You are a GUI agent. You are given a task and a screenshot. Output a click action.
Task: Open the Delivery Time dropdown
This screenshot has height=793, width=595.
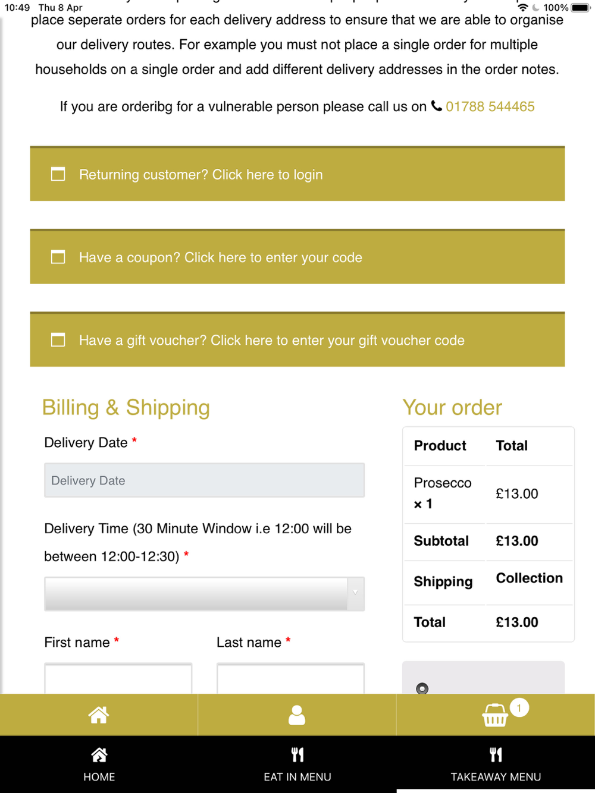tap(204, 593)
